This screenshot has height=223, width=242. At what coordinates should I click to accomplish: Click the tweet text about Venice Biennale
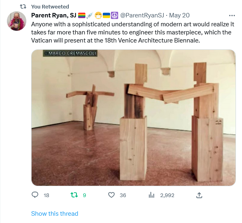133,32
